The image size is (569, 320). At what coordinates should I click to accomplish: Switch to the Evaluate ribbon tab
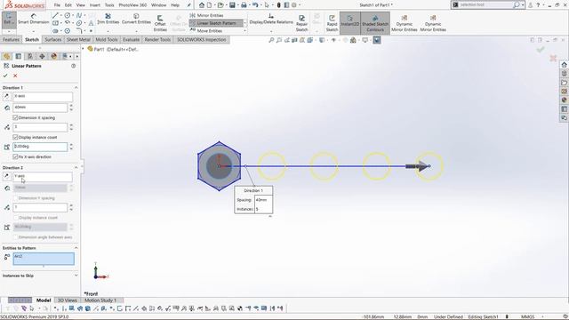point(131,39)
